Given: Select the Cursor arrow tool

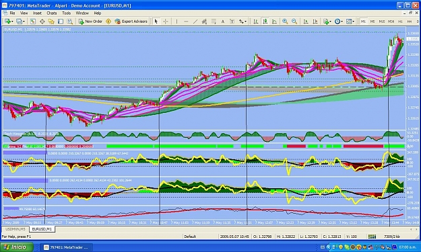Looking at the screenshot, I should tap(156, 22).
